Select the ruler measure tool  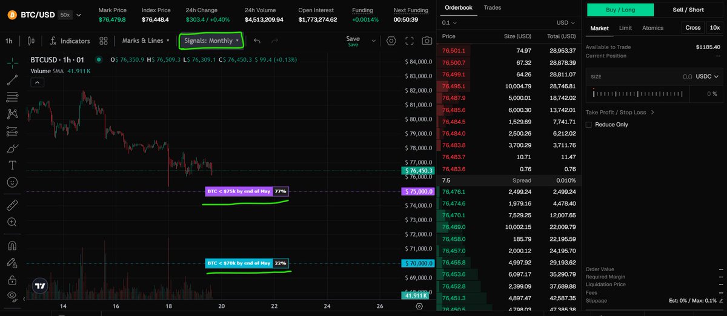pyautogui.click(x=12, y=205)
